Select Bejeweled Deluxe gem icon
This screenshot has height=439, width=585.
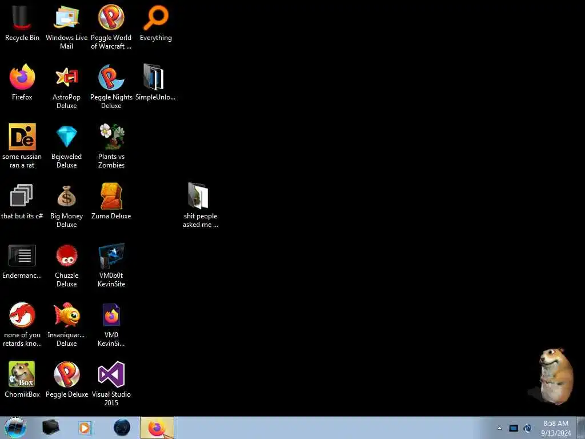coord(66,137)
